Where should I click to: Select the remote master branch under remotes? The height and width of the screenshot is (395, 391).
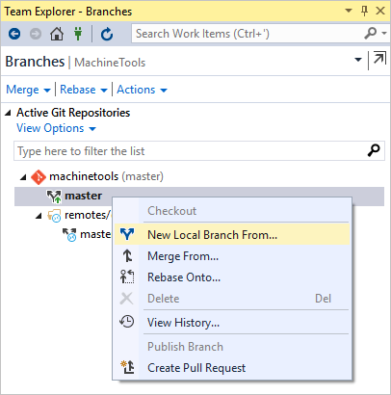[95, 234]
